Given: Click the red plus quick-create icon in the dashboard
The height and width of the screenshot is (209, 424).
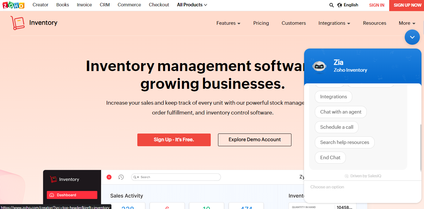Looking at the screenshot, I should [109, 177].
